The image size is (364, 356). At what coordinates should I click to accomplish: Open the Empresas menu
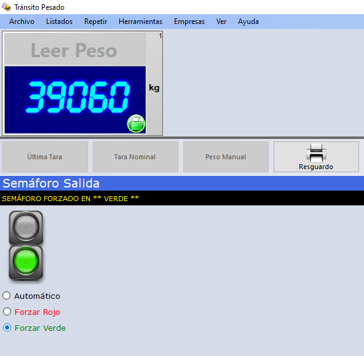189,22
